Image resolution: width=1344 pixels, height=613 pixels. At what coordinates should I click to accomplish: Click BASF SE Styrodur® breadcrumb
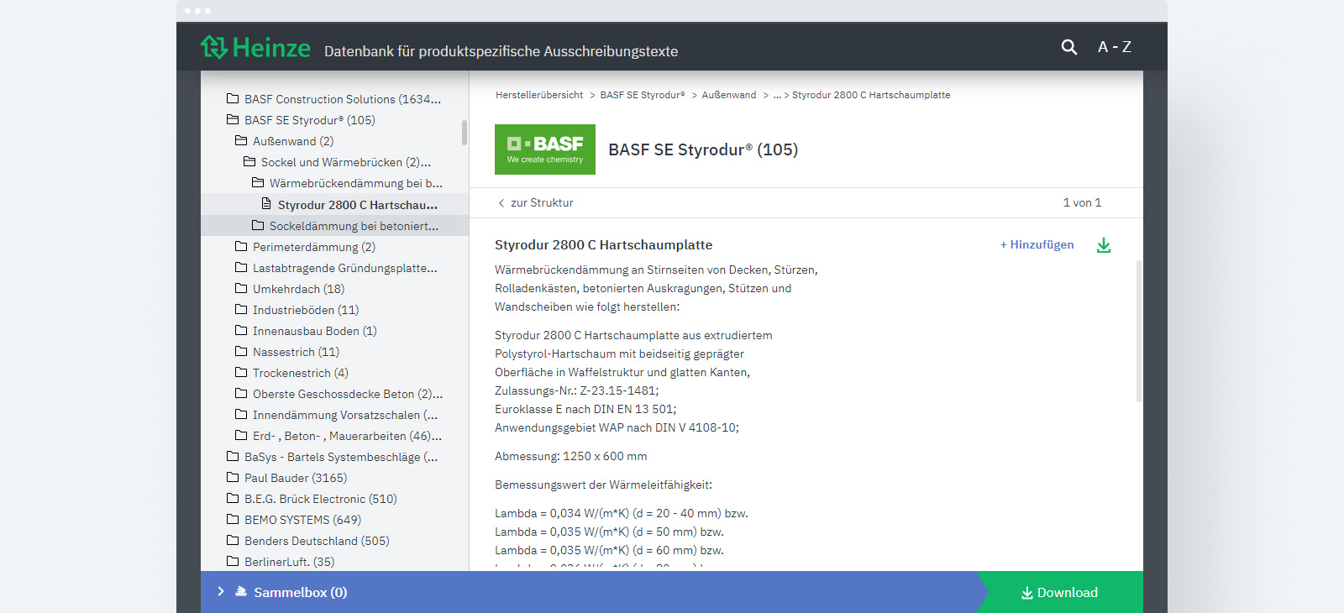643,95
